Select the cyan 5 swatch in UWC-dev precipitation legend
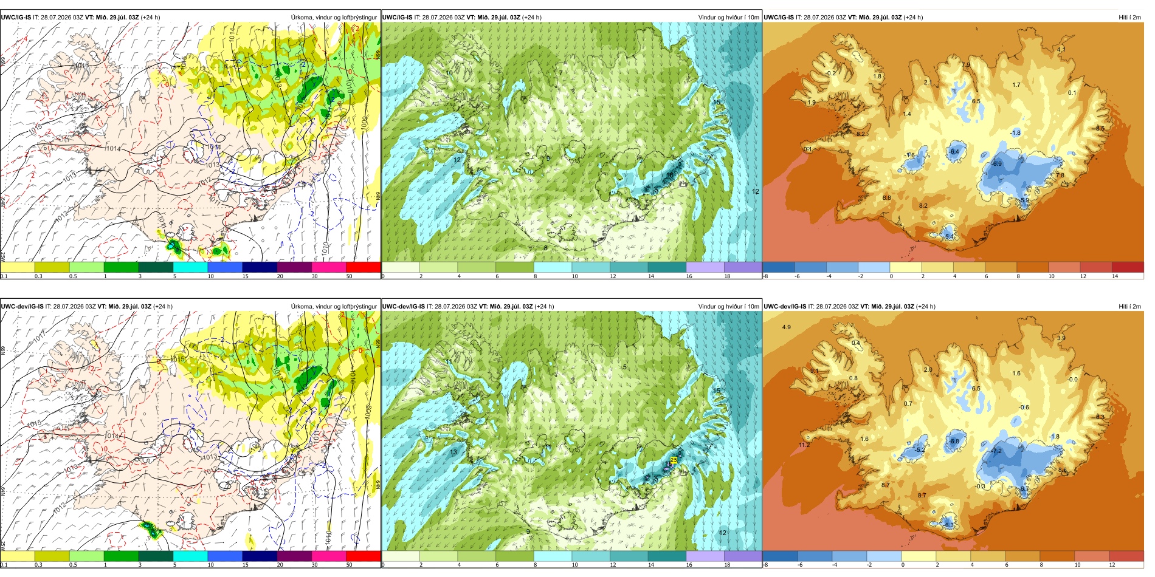Viewport: 1155px width, 577px height. click(190, 555)
